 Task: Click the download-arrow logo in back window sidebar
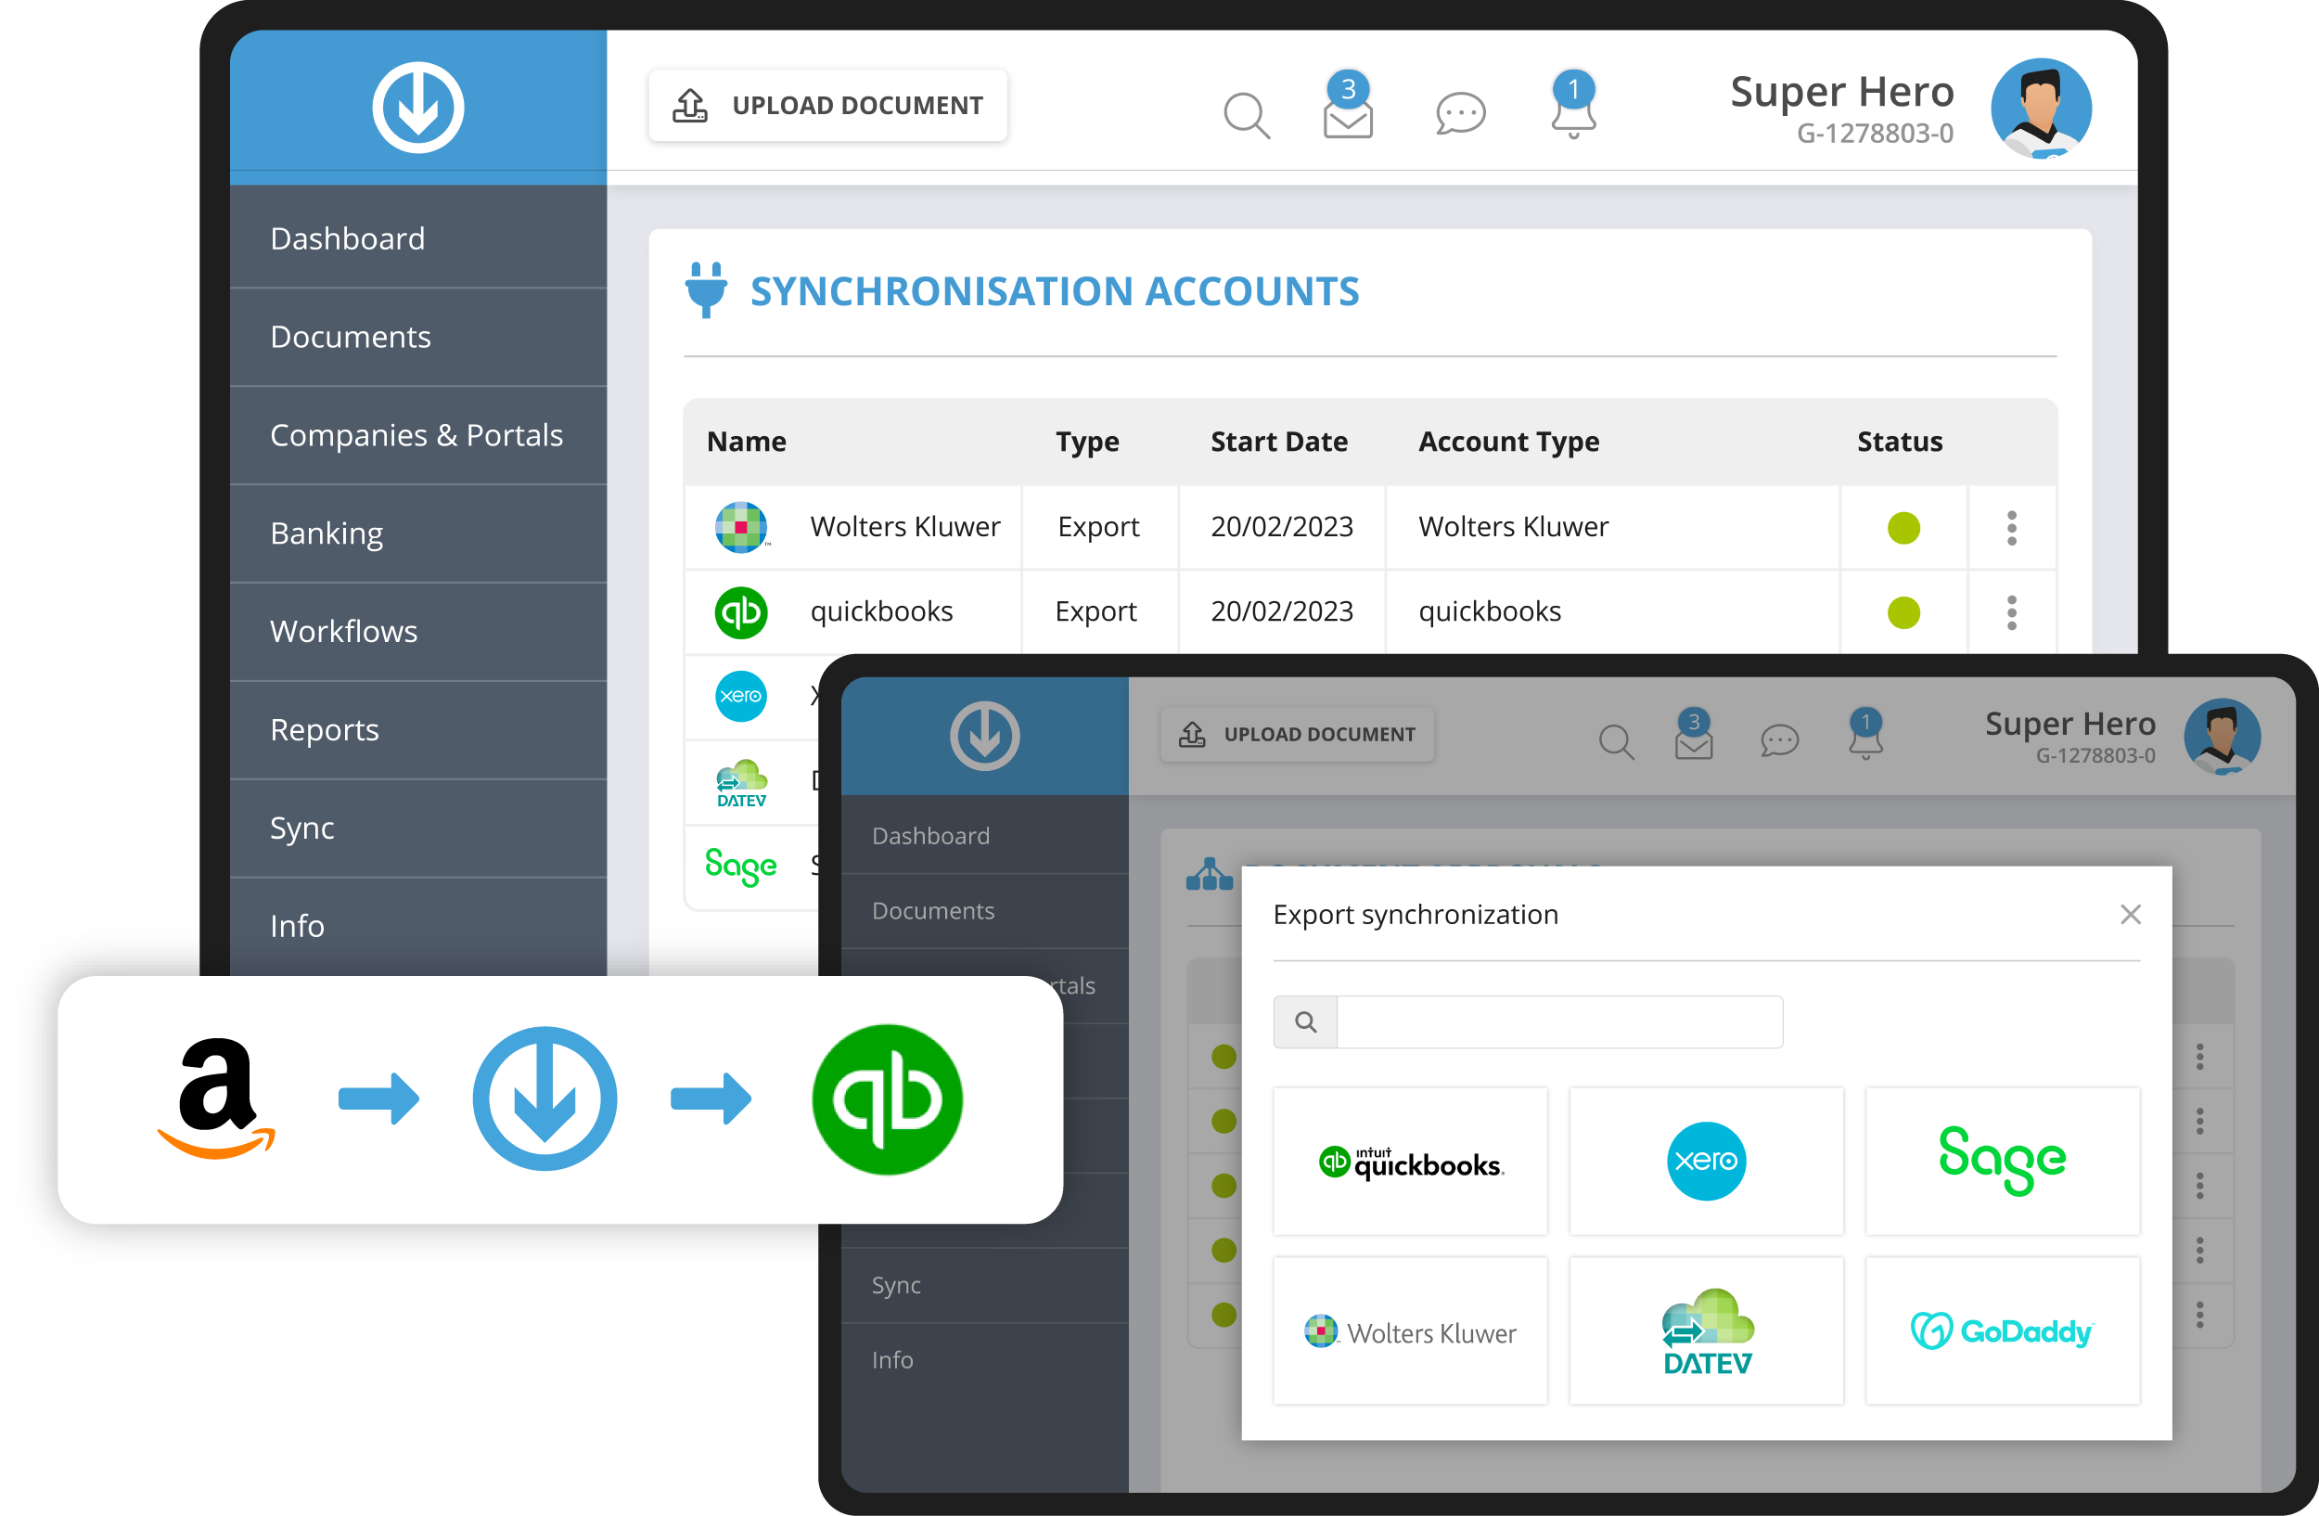[418, 108]
